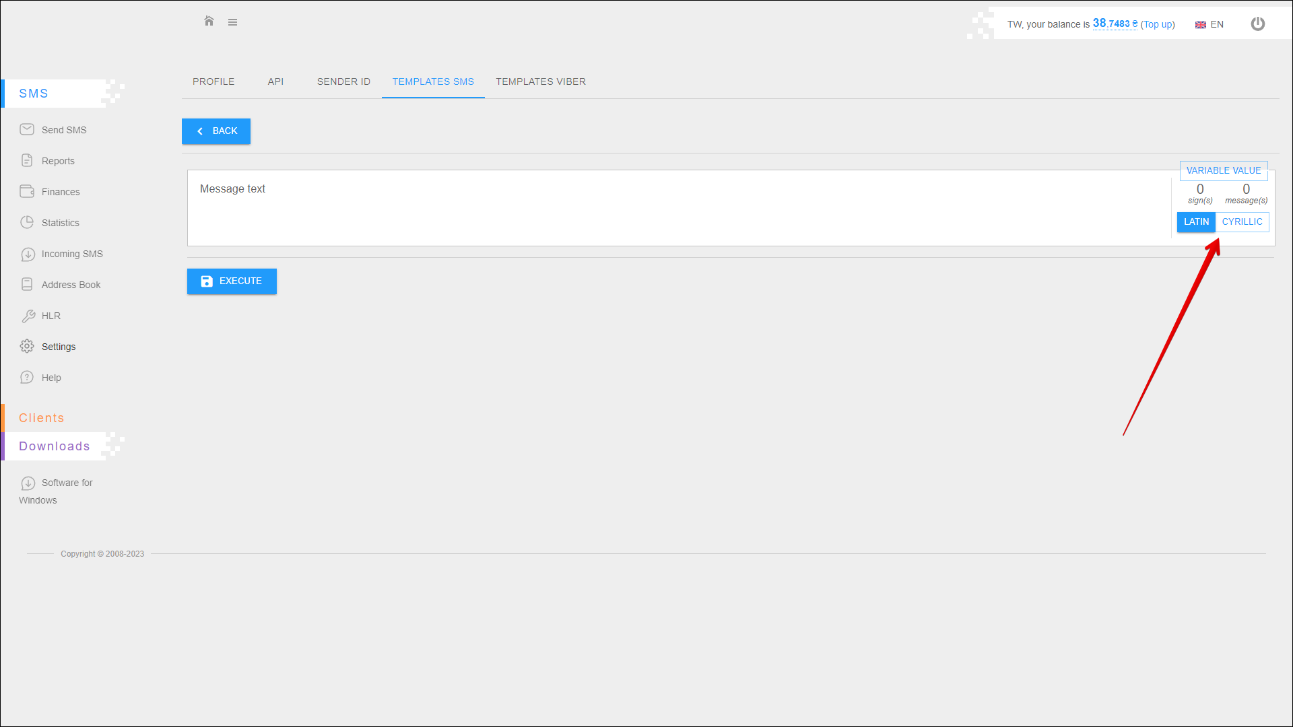
Task: Open the SENDER ID tab
Action: 343,81
